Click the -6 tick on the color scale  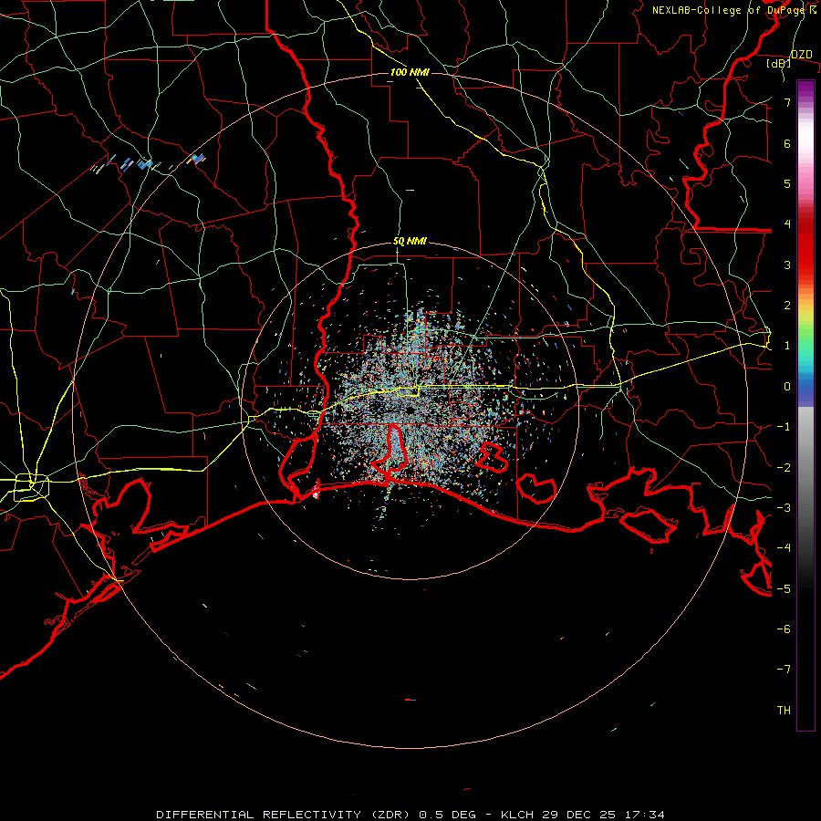click(x=784, y=629)
